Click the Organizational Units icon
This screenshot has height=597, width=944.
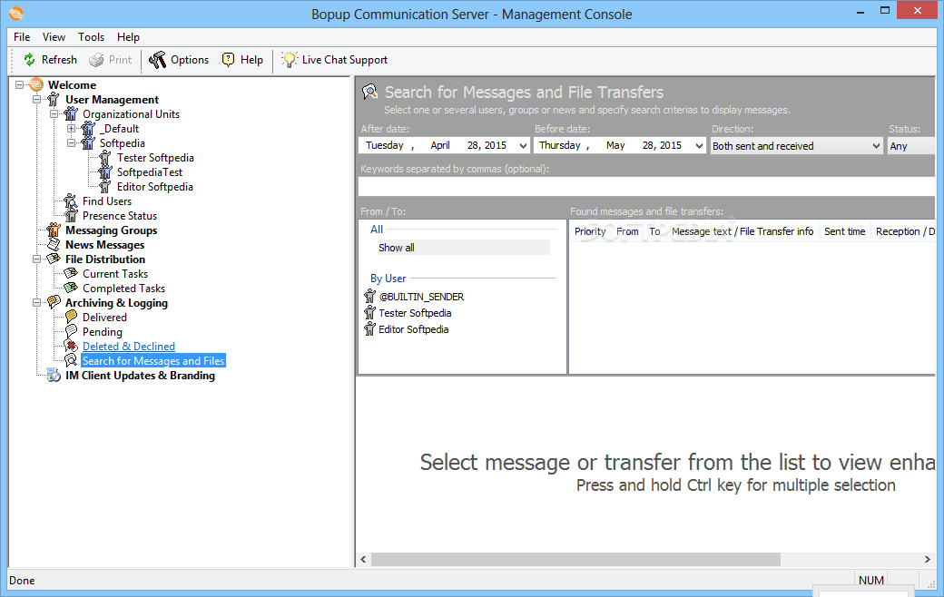[71, 113]
